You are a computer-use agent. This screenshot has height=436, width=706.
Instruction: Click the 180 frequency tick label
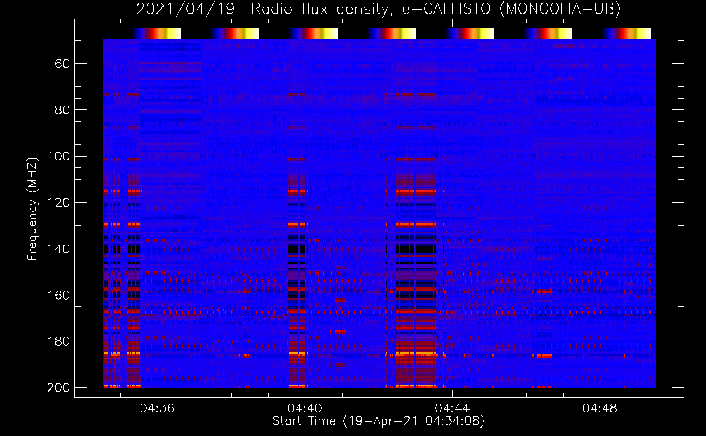click(58, 341)
